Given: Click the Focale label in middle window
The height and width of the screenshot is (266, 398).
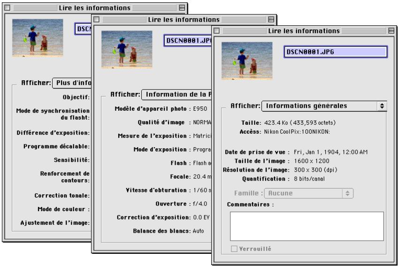Looking at the screenshot, I should (180, 177).
